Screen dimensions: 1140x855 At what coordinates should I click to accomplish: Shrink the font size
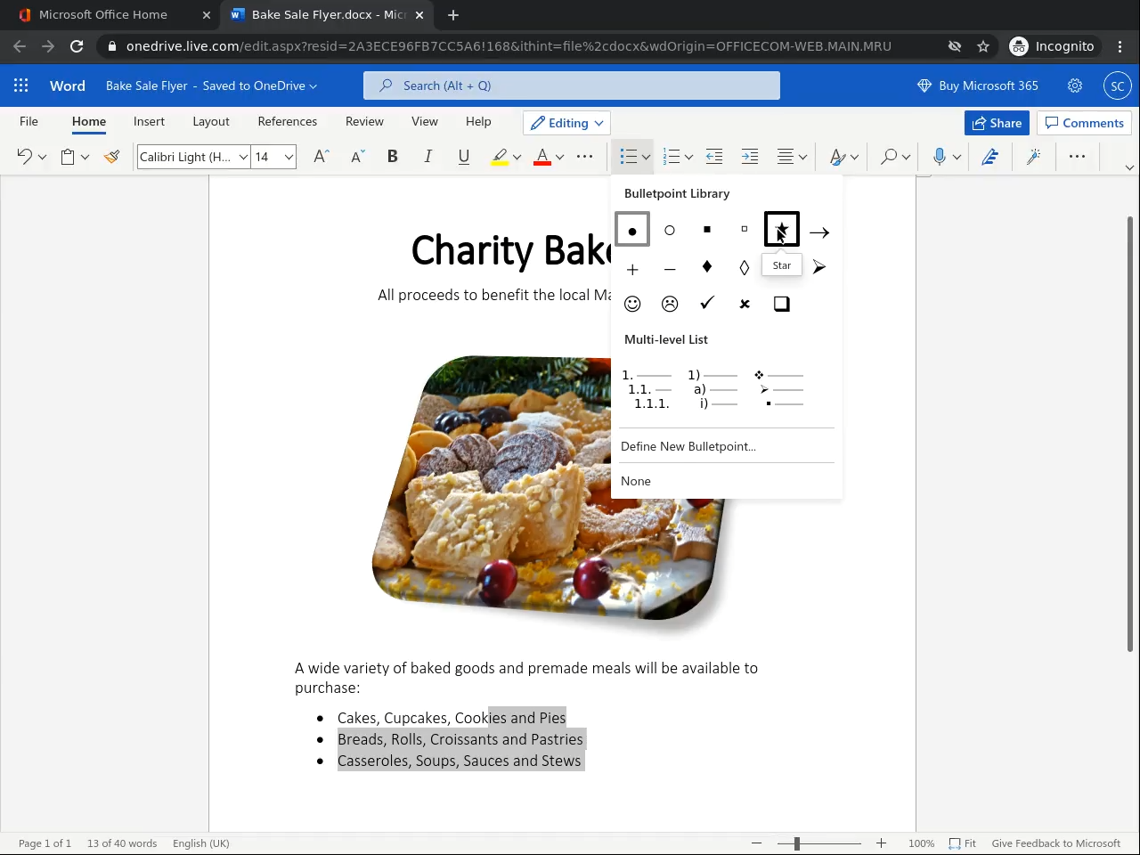pyautogui.click(x=357, y=157)
